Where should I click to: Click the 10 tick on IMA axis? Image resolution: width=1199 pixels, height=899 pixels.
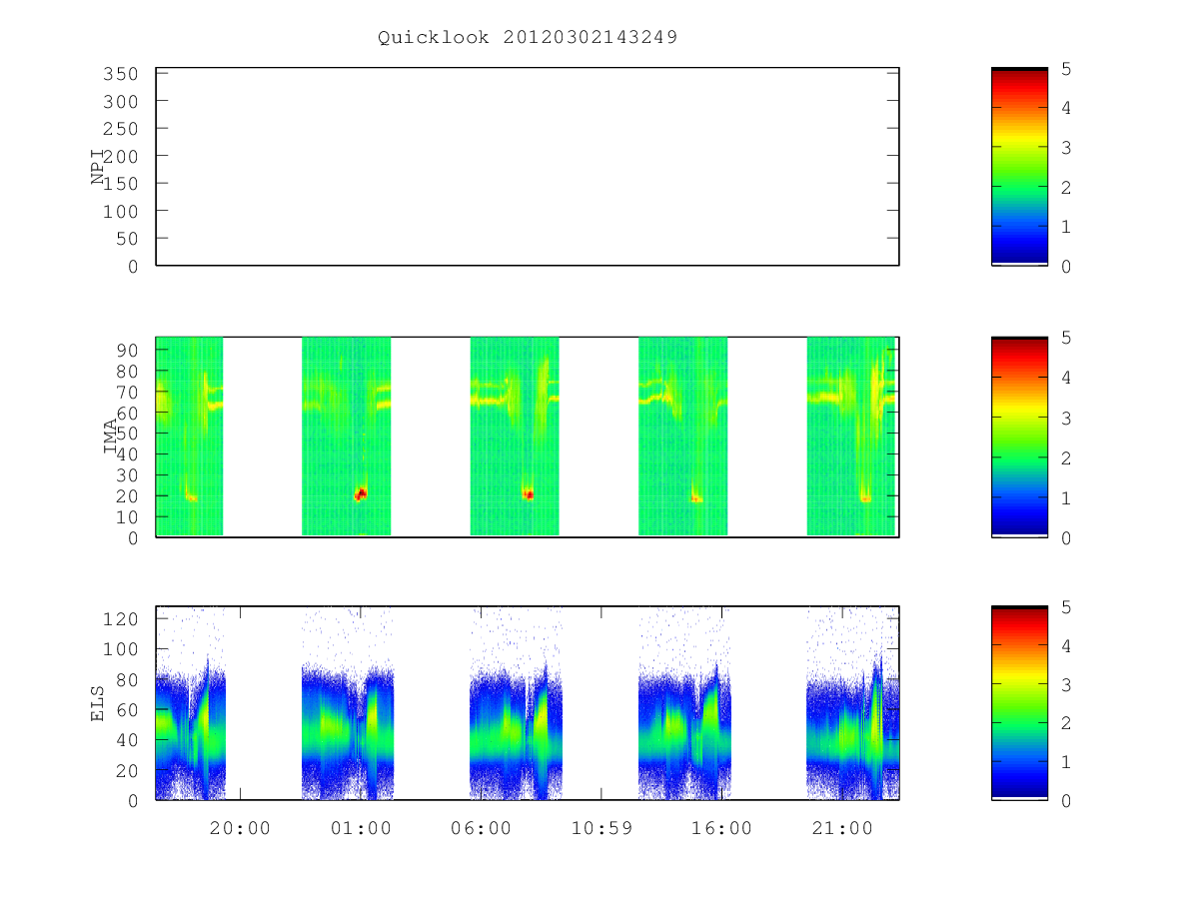coord(128,516)
